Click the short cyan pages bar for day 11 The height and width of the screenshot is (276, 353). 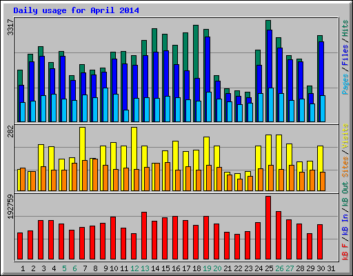tap(126, 116)
